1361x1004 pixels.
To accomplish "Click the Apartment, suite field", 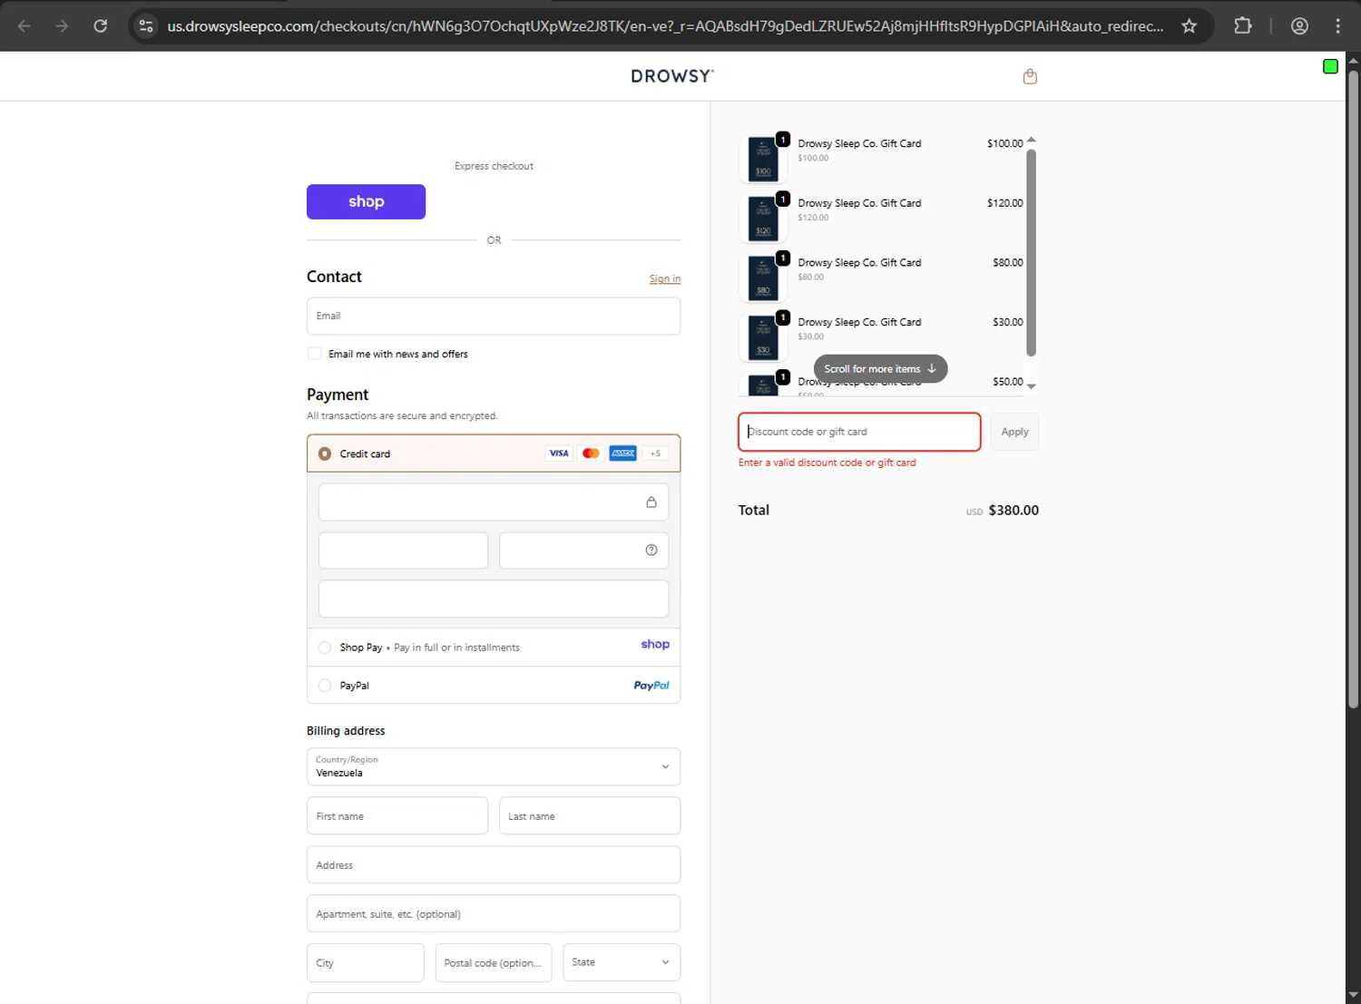I will pyautogui.click(x=494, y=913).
